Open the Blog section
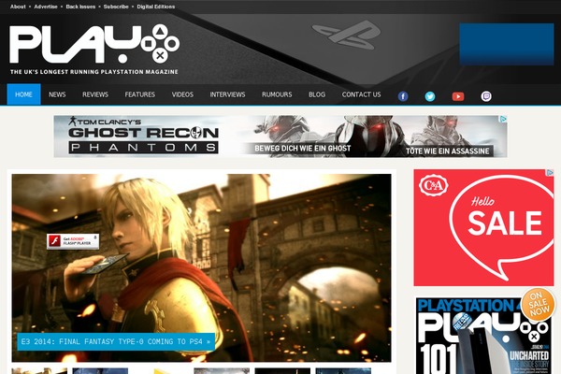561x374 pixels. (317, 94)
